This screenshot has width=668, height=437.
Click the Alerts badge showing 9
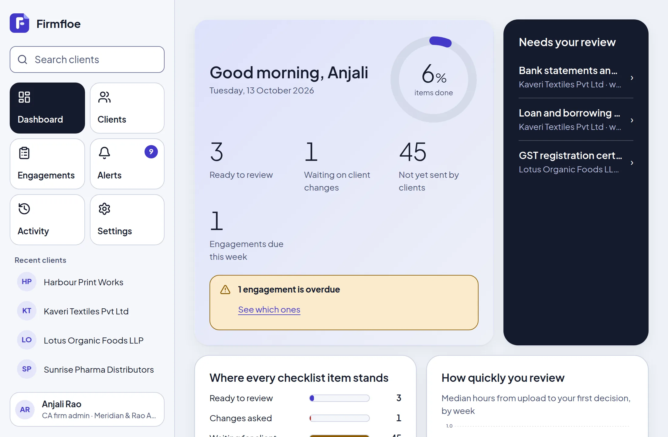151,152
